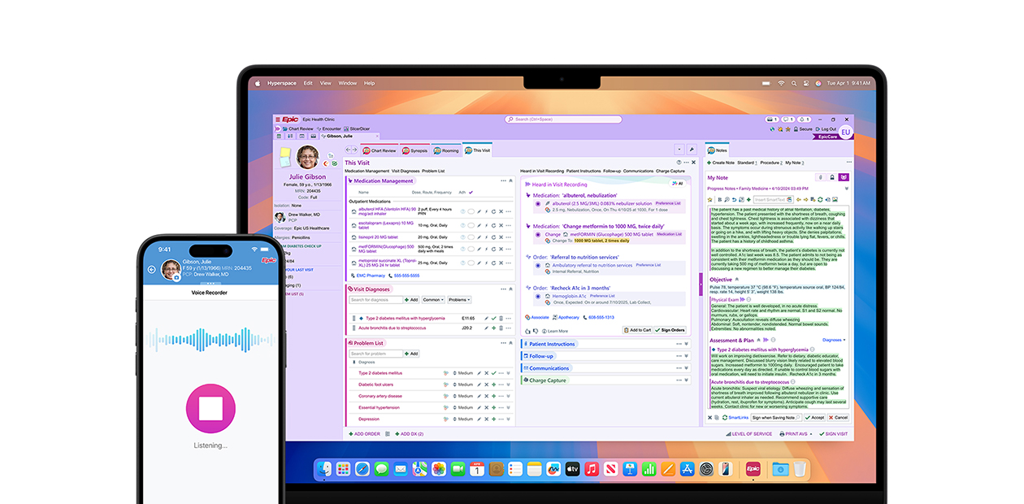The image size is (1024, 504).
Task: Click the back arrow on the phone header
Action: (151, 269)
